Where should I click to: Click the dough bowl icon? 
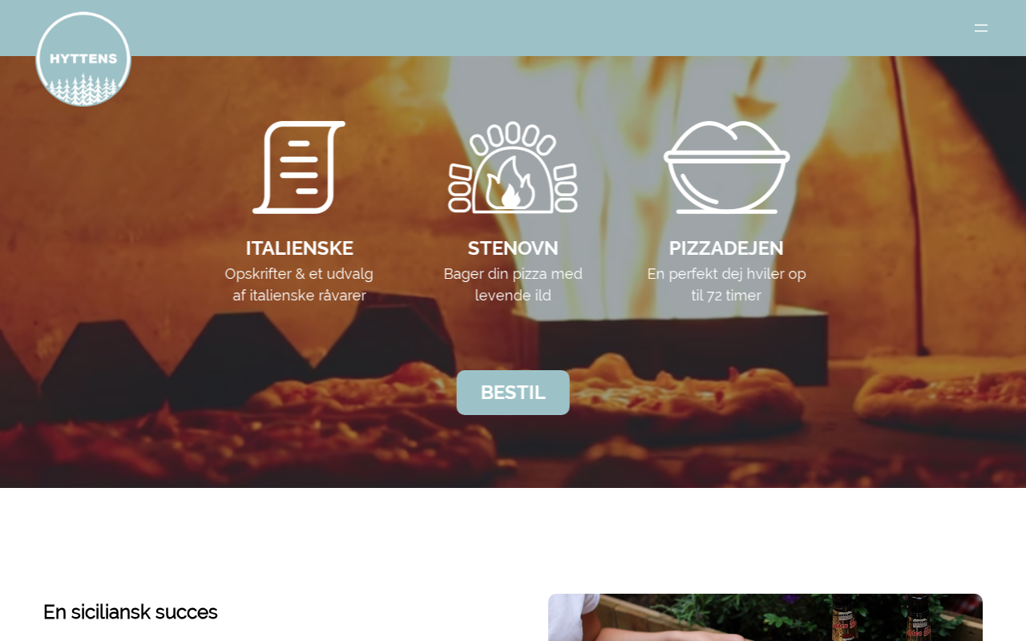[x=727, y=167]
